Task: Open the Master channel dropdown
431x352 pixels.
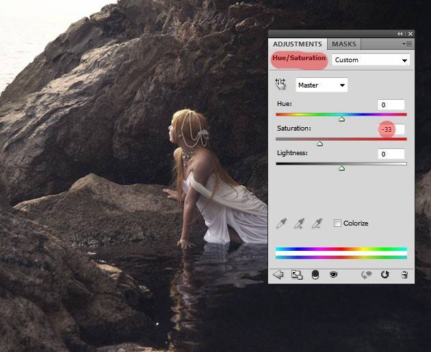Action: tap(322, 85)
